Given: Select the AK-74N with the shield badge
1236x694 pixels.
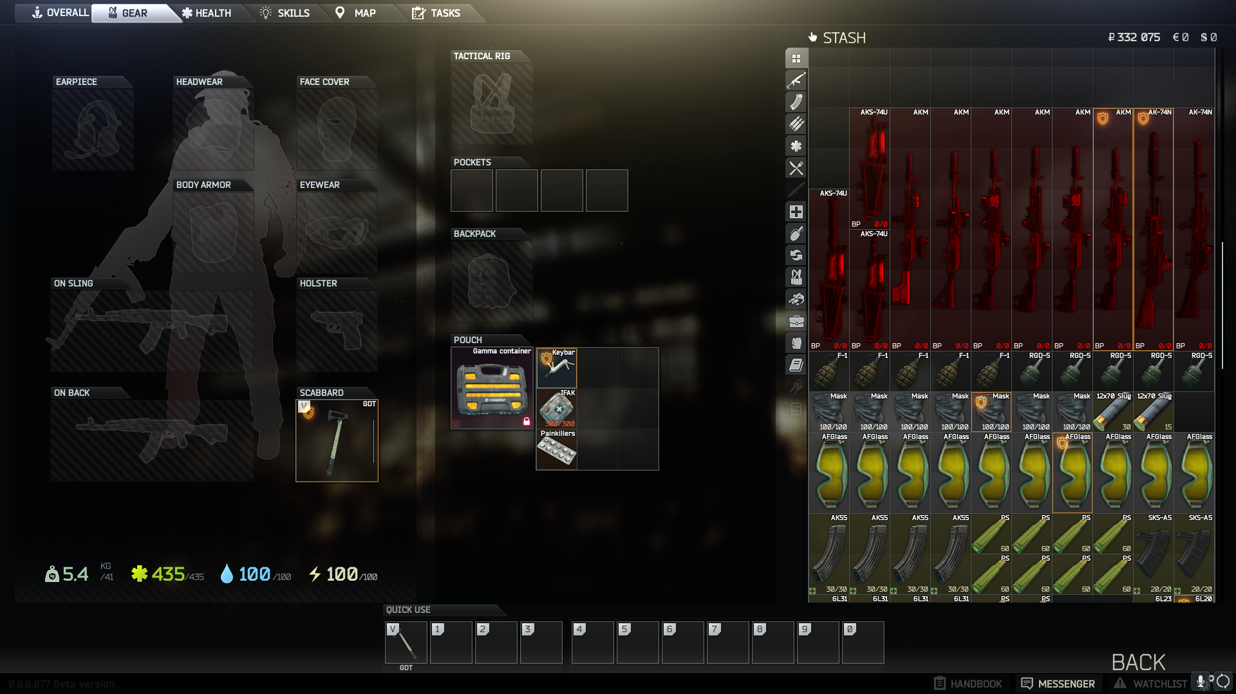Looking at the screenshot, I should click(x=1154, y=229).
